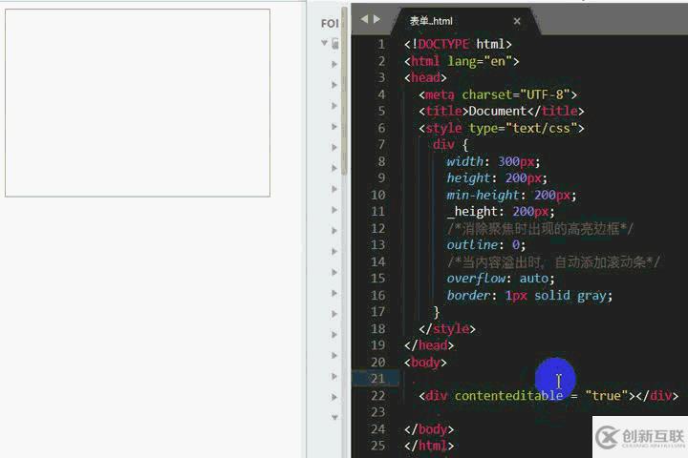Close the 表单.html tab
Viewport: 688px width, 458px height.
point(517,21)
